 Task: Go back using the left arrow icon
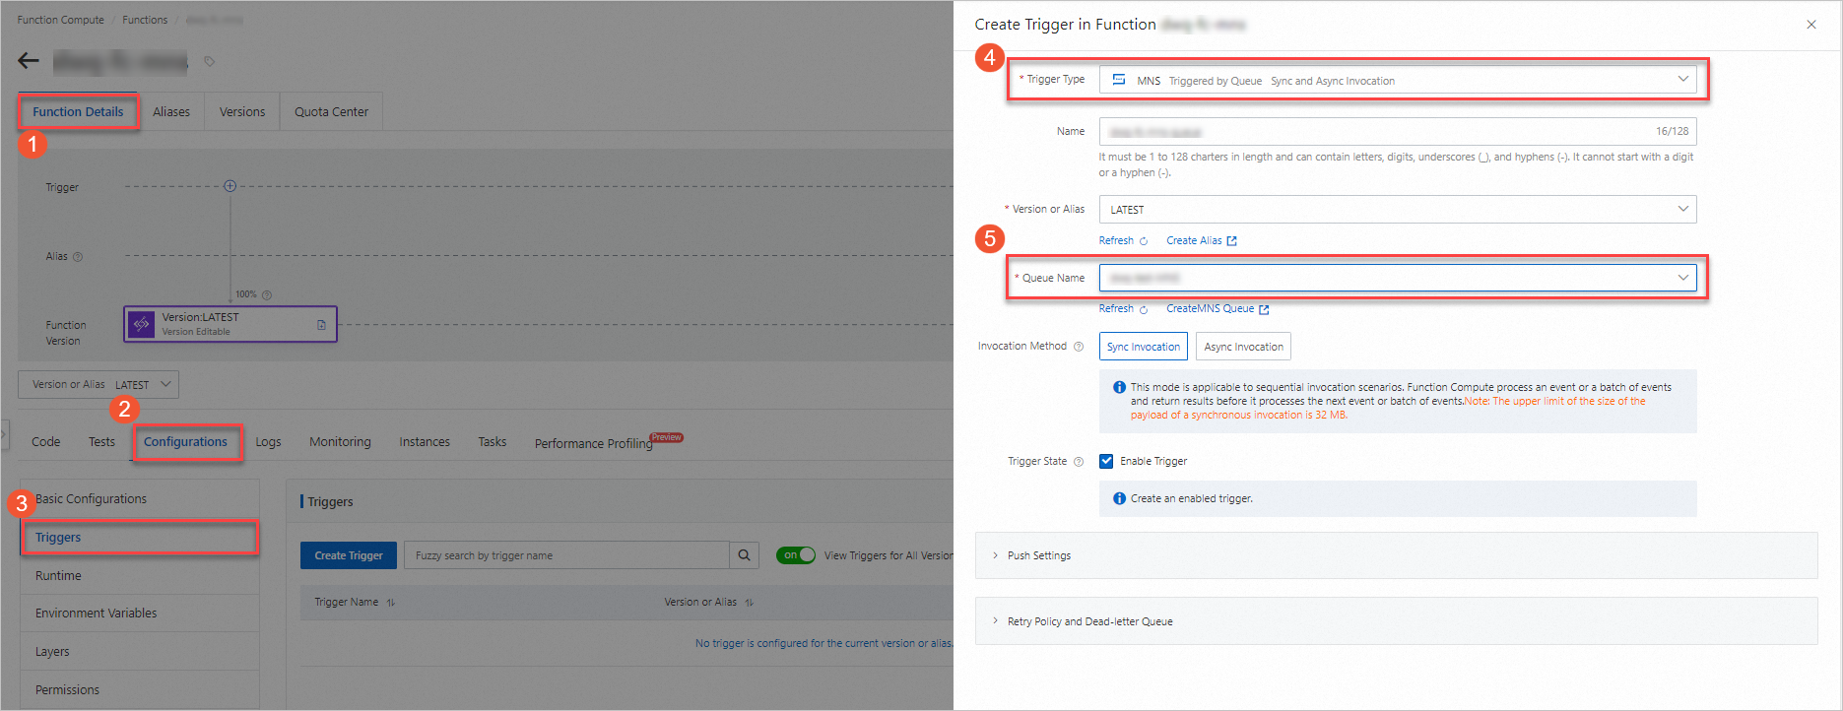29,61
